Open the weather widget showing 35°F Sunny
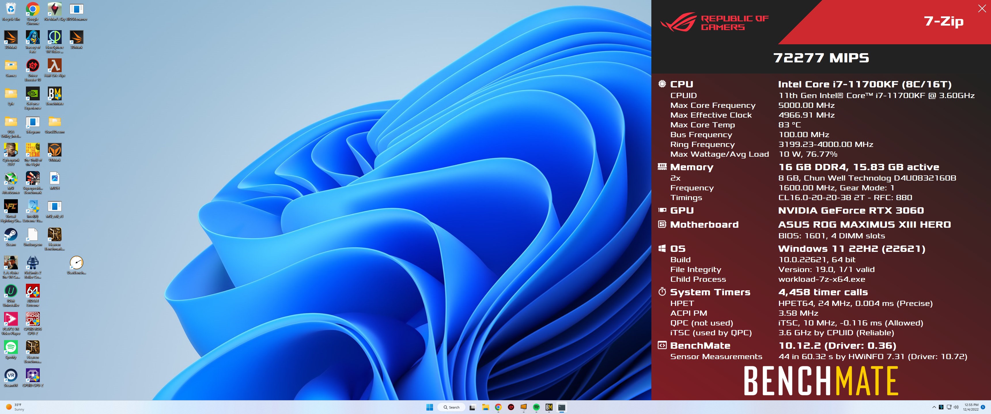The height and width of the screenshot is (414, 991). 15,407
